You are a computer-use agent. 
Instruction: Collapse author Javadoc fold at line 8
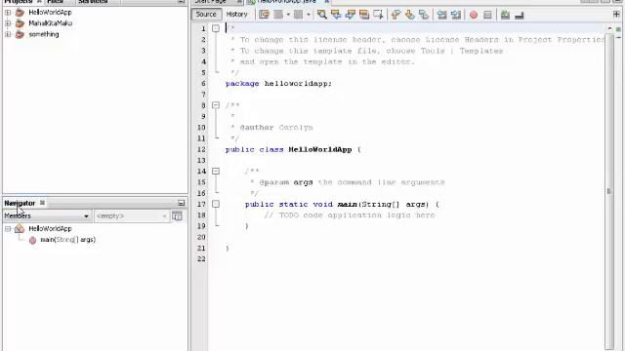click(x=216, y=105)
